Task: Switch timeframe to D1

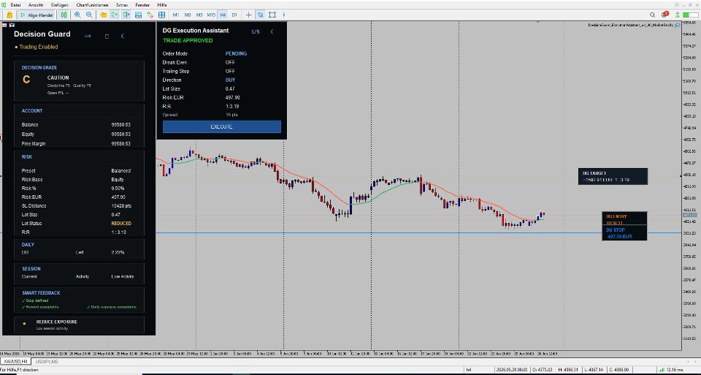Action: point(234,15)
